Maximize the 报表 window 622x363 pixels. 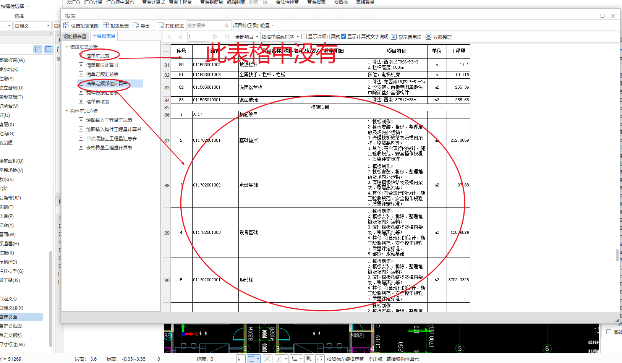(603, 16)
